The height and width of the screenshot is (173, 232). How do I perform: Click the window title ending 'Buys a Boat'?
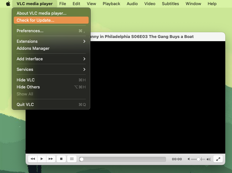tap(142, 36)
